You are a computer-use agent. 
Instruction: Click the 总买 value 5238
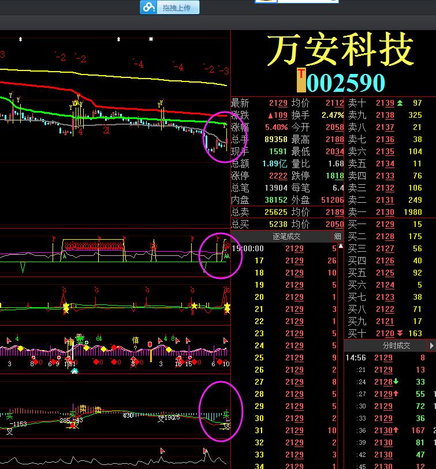[x=278, y=224]
